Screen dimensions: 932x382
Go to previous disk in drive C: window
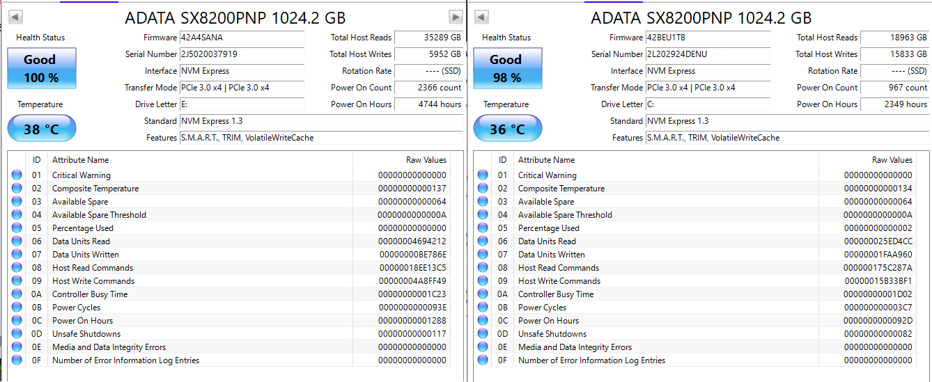click(482, 17)
